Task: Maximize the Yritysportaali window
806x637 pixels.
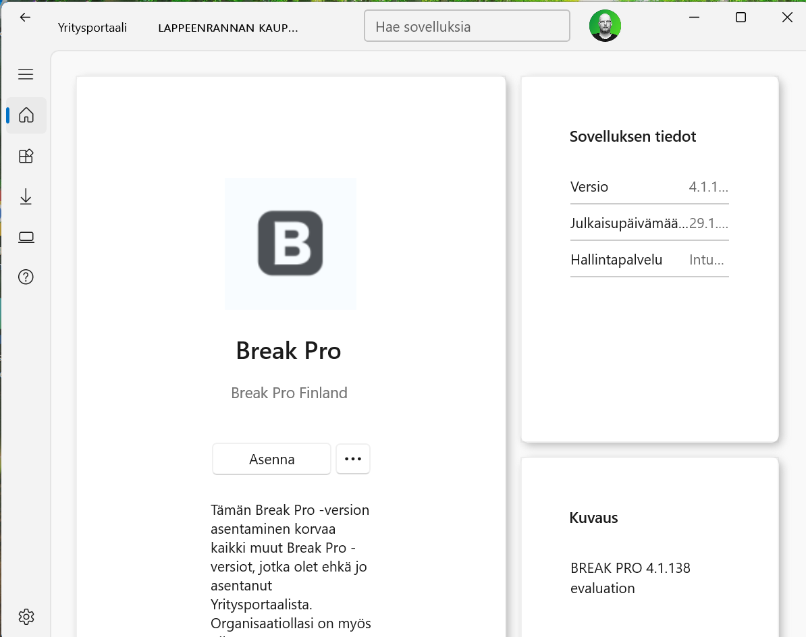Action: coord(741,18)
